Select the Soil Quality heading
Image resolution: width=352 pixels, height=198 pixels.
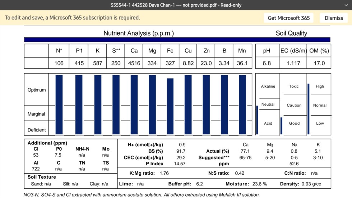(x=291, y=33)
